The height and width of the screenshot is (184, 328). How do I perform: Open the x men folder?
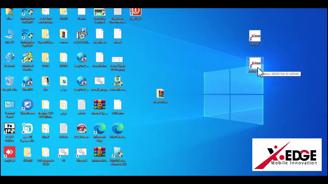point(64,36)
